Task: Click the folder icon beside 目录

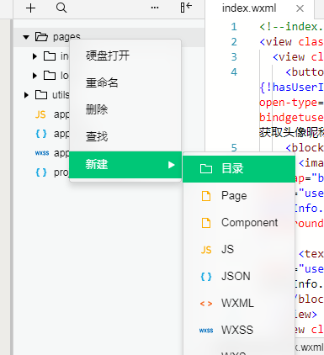Action: pos(206,169)
